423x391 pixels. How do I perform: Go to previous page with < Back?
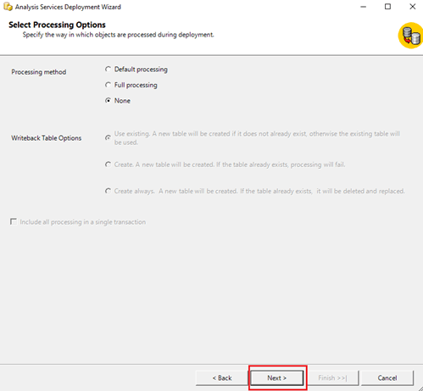pyautogui.click(x=222, y=378)
